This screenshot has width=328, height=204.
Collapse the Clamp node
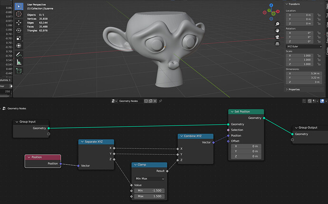(135, 165)
